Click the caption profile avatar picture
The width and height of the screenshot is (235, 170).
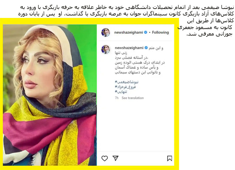(106, 49)
